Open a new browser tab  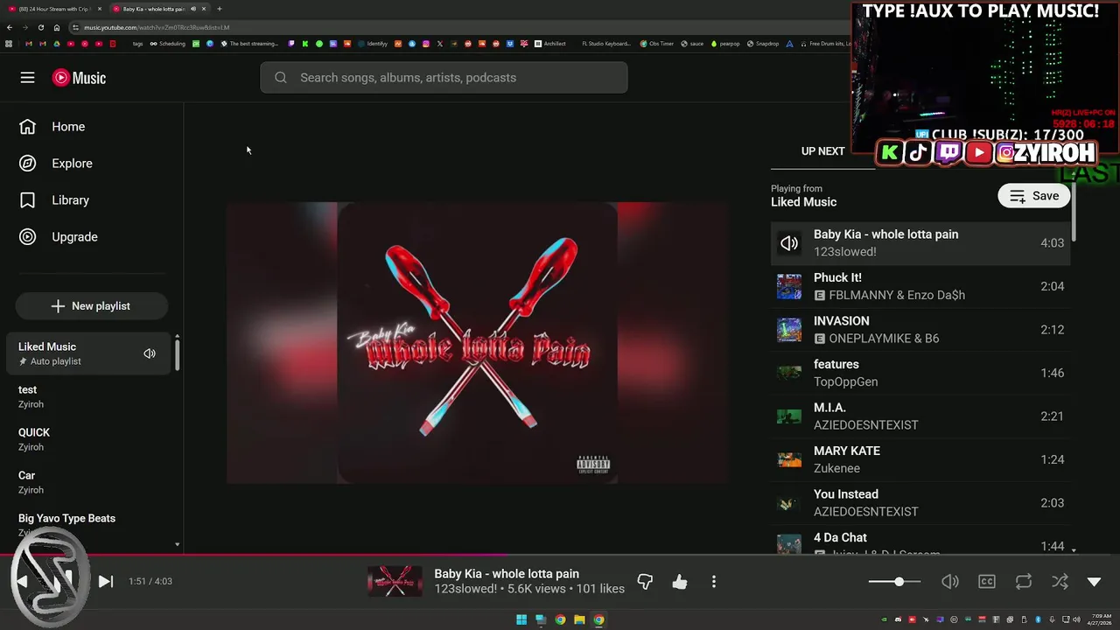click(219, 9)
